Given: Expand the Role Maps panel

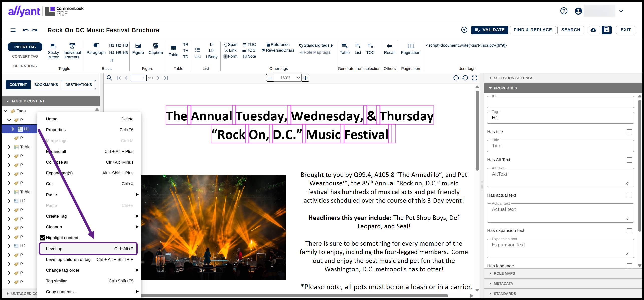Looking at the screenshot, I should pos(563,273).
